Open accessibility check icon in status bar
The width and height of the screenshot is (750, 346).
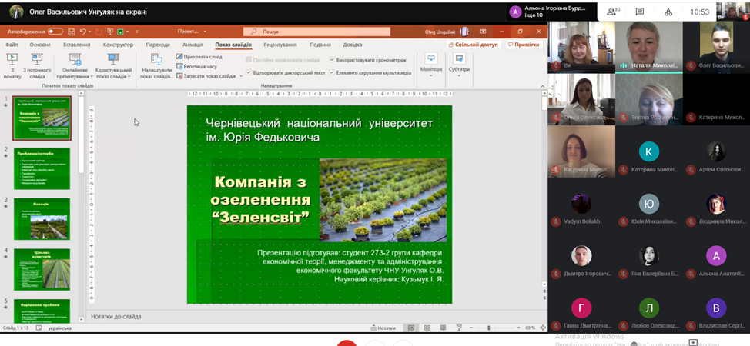coord(39,328)
